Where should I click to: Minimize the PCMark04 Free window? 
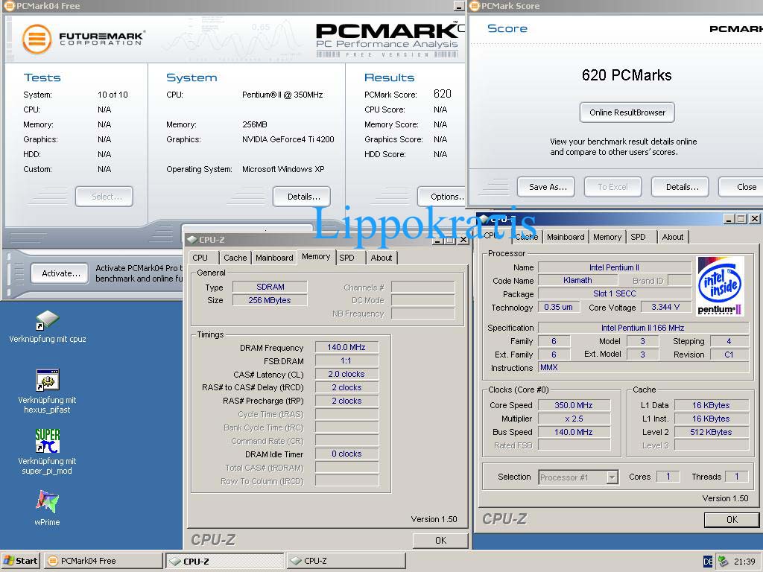(x=458, y=6)
